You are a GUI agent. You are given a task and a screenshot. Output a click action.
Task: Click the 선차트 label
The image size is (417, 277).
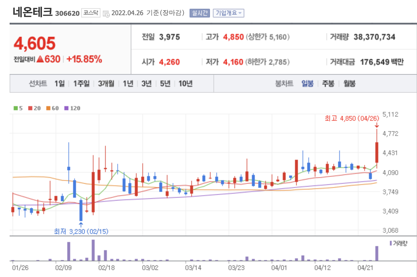tap(38, 84)
